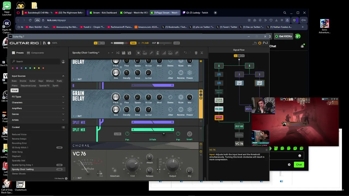Expand the Artists section
Screen dimensions: 349x196
pos(63,120)
